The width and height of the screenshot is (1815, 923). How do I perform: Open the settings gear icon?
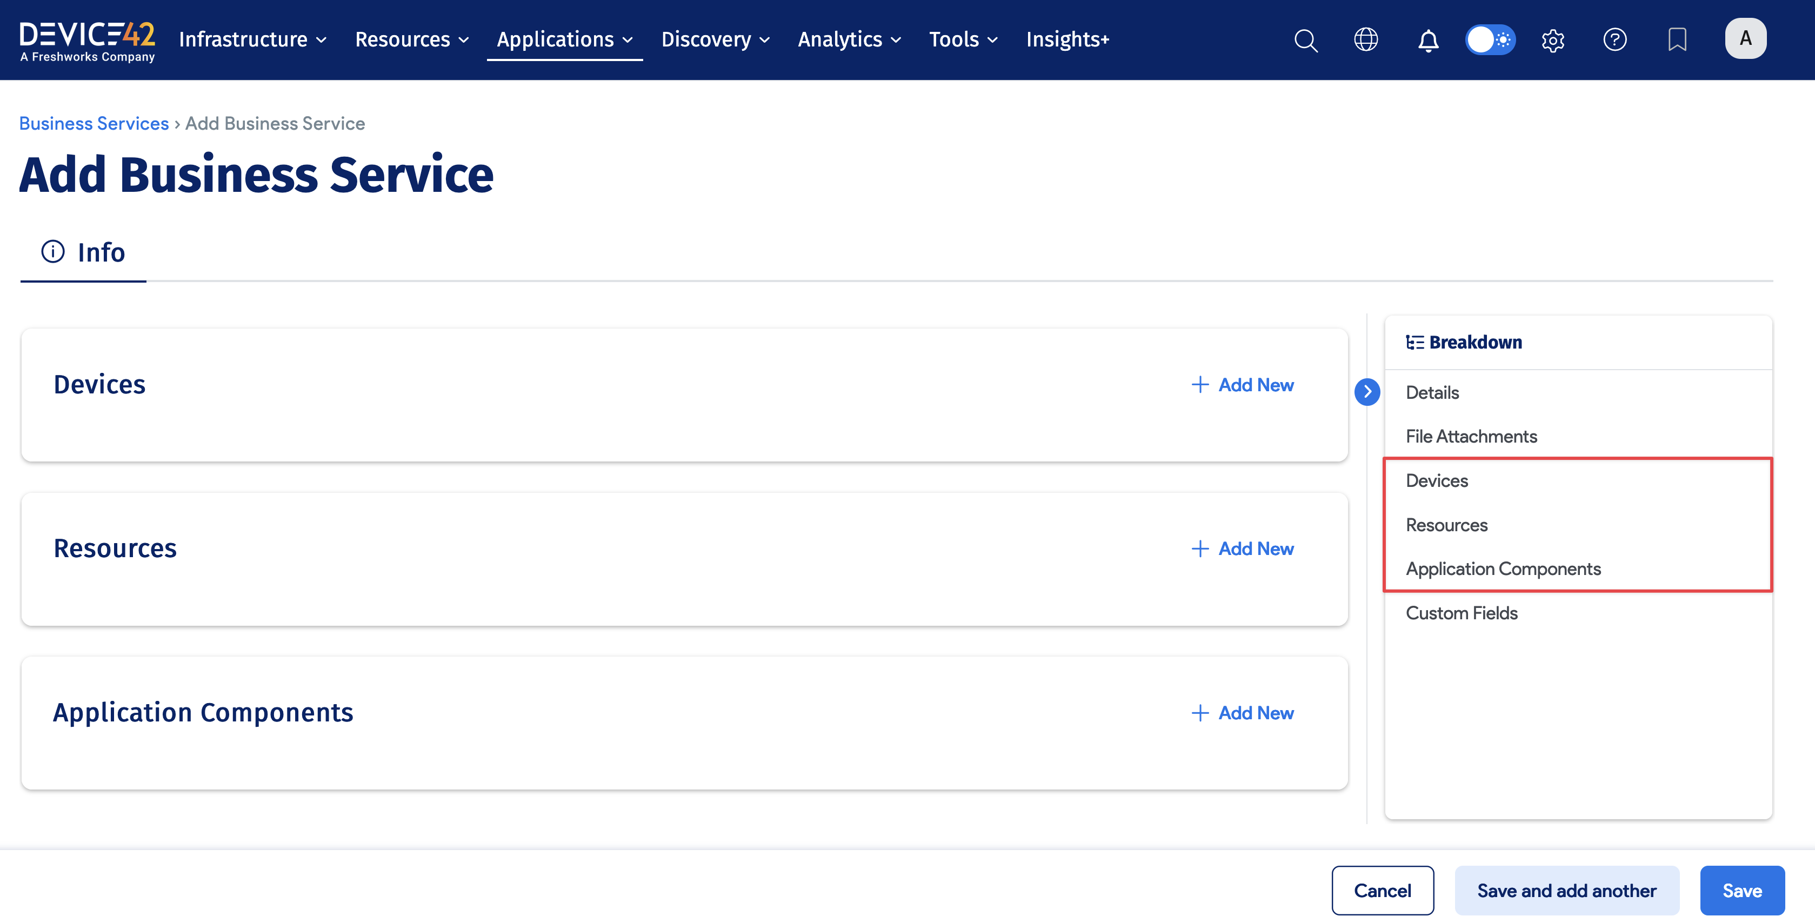(x=1553, y=40)
